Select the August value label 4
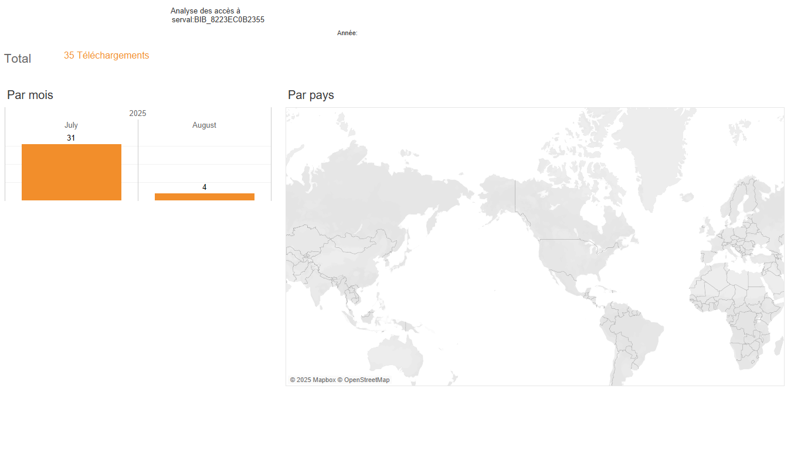 [205, 187]
